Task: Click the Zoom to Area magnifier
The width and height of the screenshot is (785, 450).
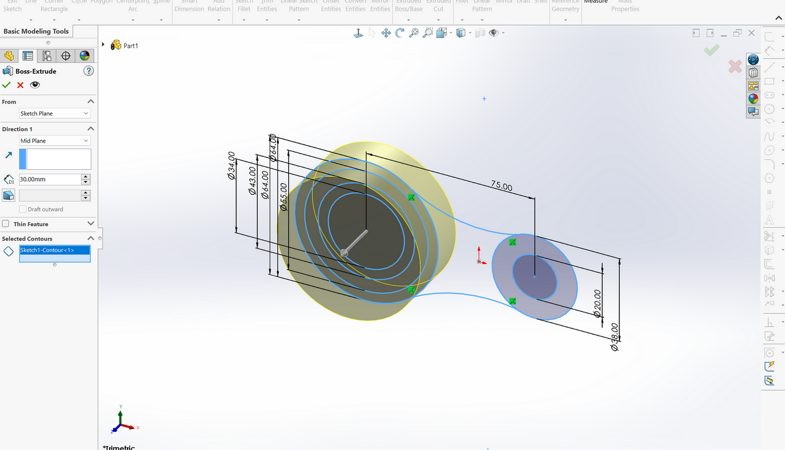Action: [428, 33]
